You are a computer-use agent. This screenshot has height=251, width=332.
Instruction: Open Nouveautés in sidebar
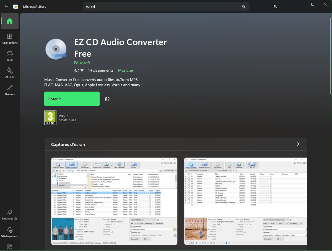10,214
